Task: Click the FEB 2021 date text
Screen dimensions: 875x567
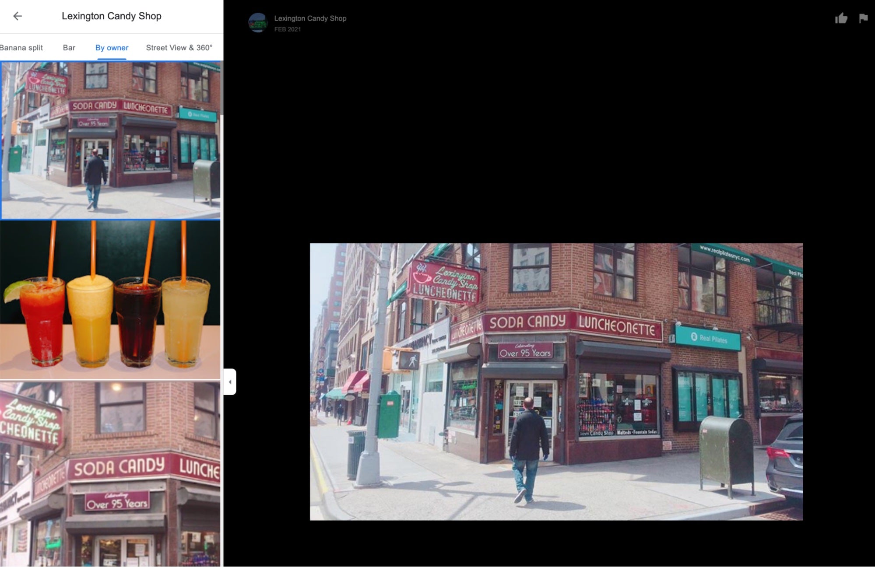Action: click(x=288, y=29)
